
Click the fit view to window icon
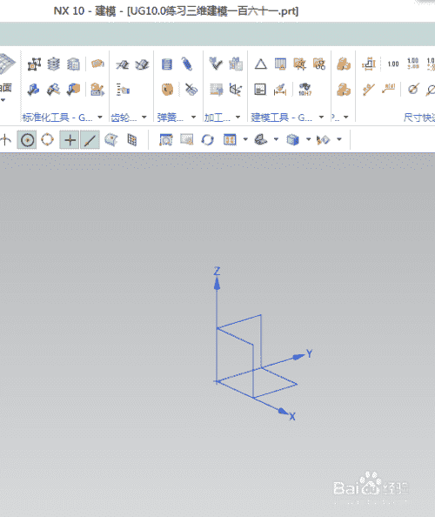tap(166, 140)
